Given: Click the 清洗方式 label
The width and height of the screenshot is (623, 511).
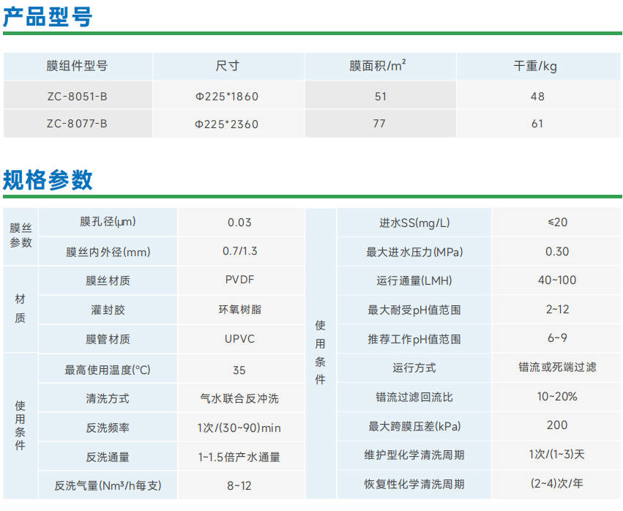Looking at the screenshot, I should coord(108,398).
